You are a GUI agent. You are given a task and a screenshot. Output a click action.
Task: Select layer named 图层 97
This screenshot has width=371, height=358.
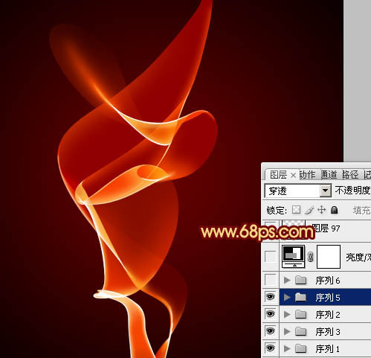click(326, 228)
